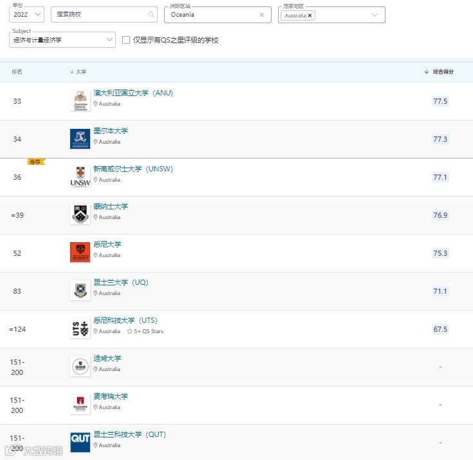
Task: Click the Sydney score 75.3
Action: click(440, 253)
